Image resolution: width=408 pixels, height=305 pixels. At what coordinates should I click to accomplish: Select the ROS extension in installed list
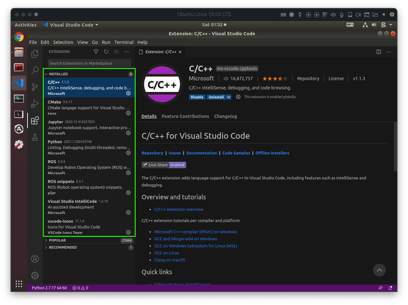coord(89,167)
